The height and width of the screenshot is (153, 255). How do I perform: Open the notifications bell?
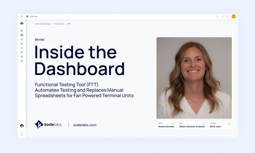(x=223, y=16)
